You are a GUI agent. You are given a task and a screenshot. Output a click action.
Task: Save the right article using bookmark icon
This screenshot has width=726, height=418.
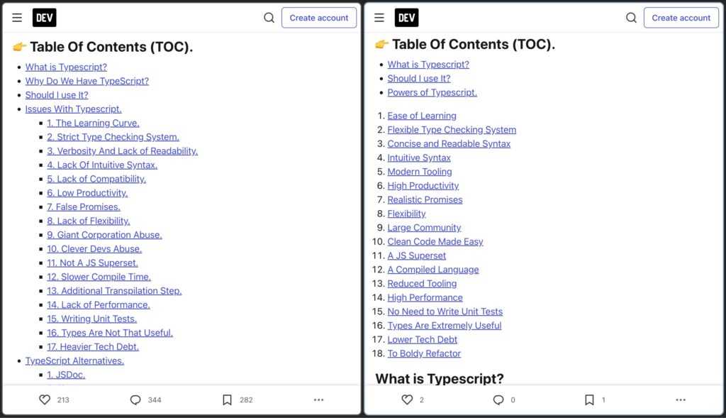[589, 400]
